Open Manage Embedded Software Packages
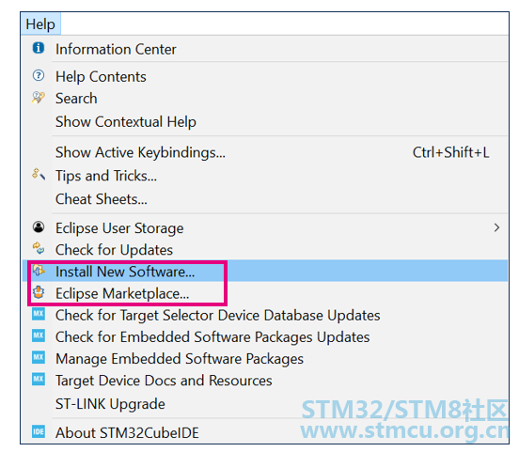The height and width of the screenshot is (452, 519). 180,359
